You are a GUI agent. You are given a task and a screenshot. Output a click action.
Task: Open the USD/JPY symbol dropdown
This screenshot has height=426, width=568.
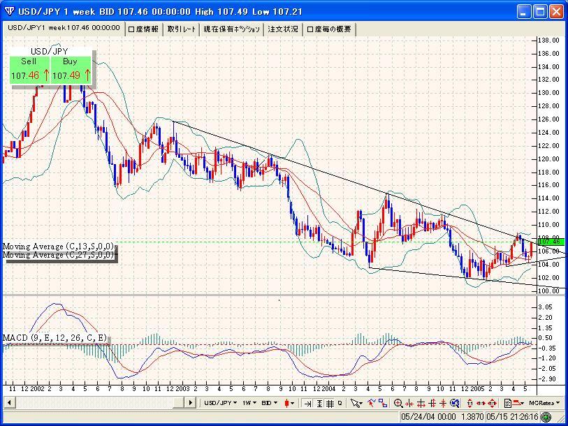[x=219, y=403]
